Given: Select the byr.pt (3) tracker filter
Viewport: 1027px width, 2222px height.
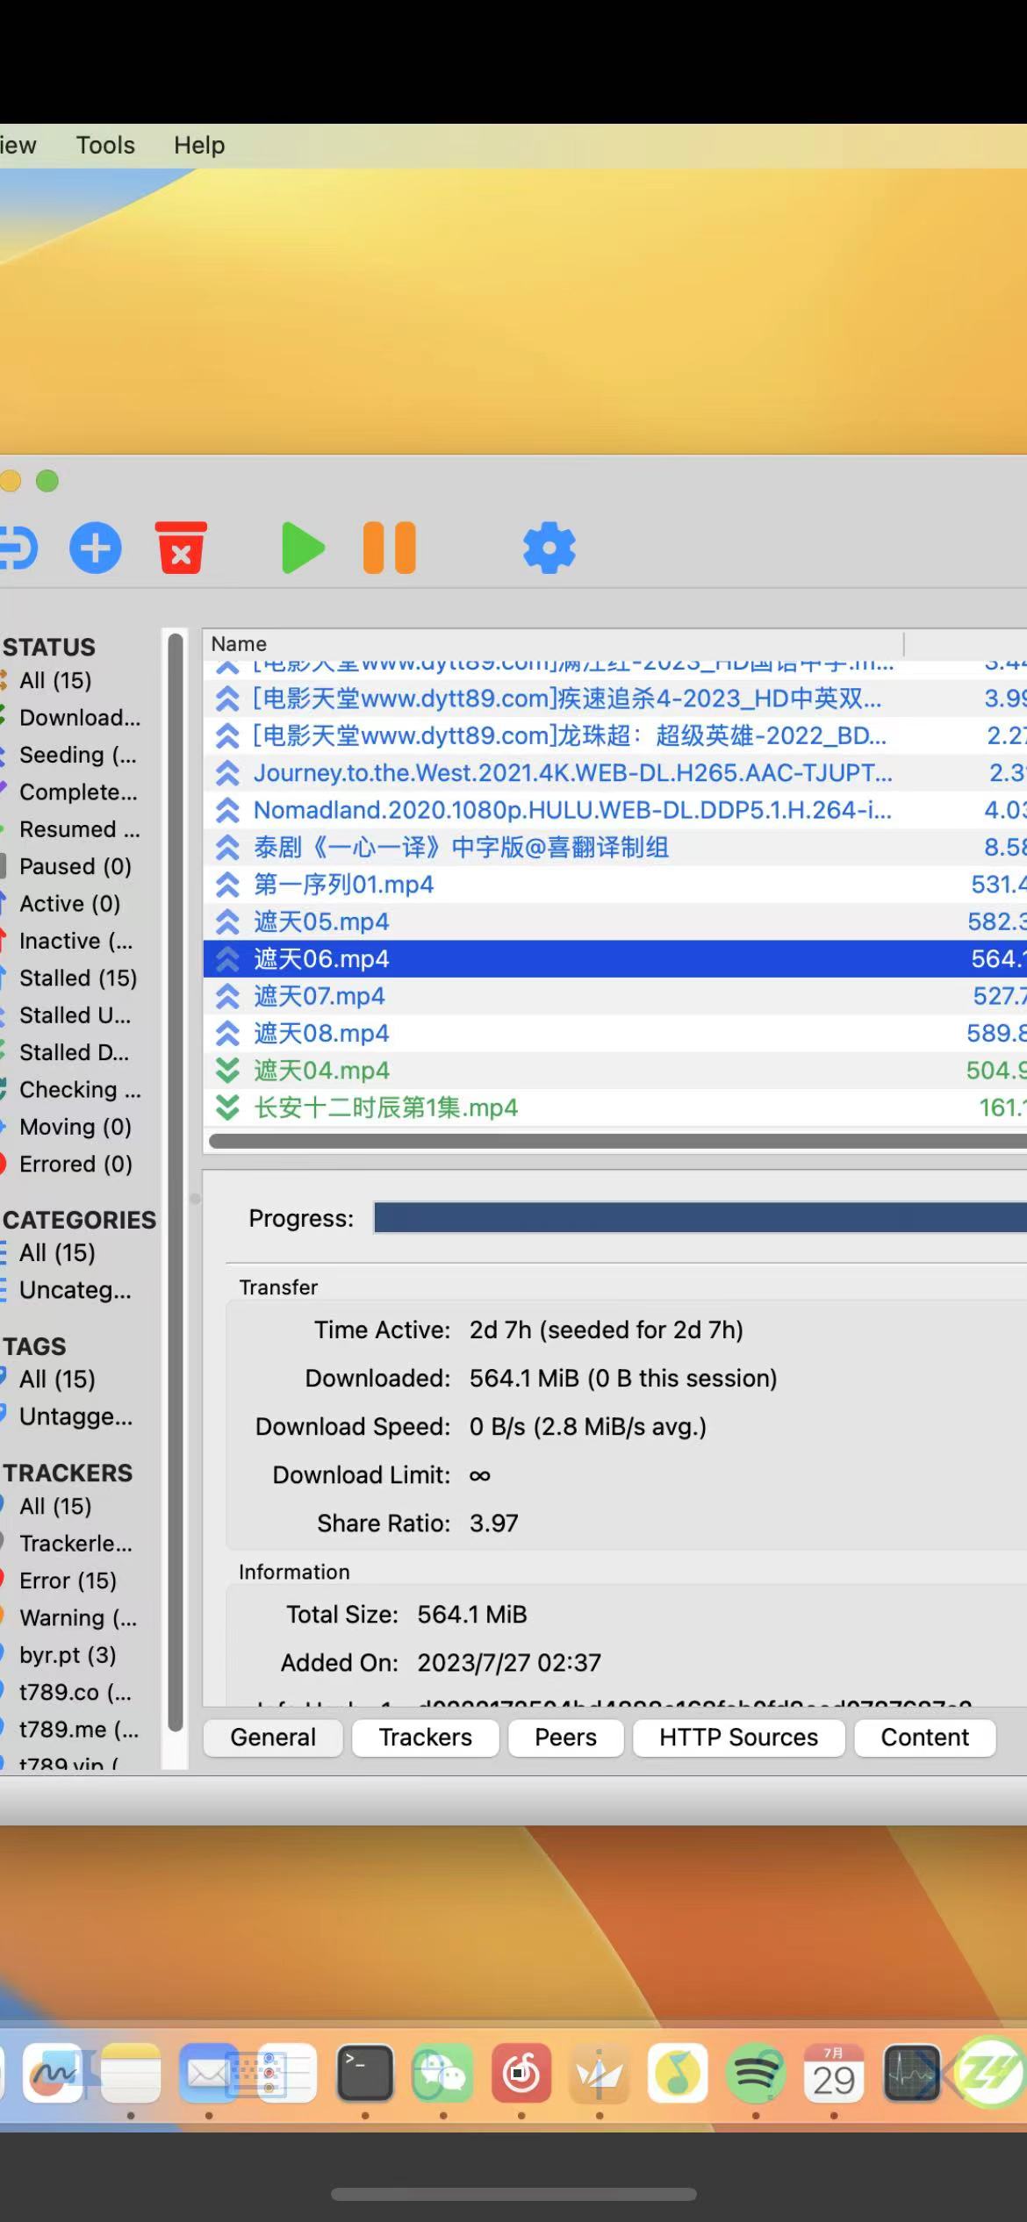Looking at the screenshot, I should 68,1654.
